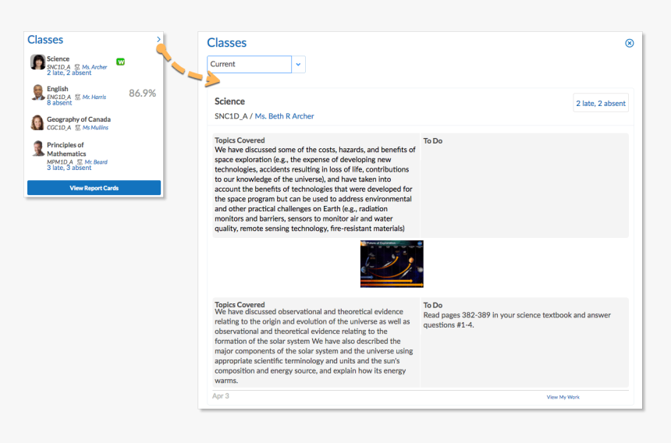Click the green W badge beside Science
This screenshot has height=443, width=671.
[x=120, y=61]
